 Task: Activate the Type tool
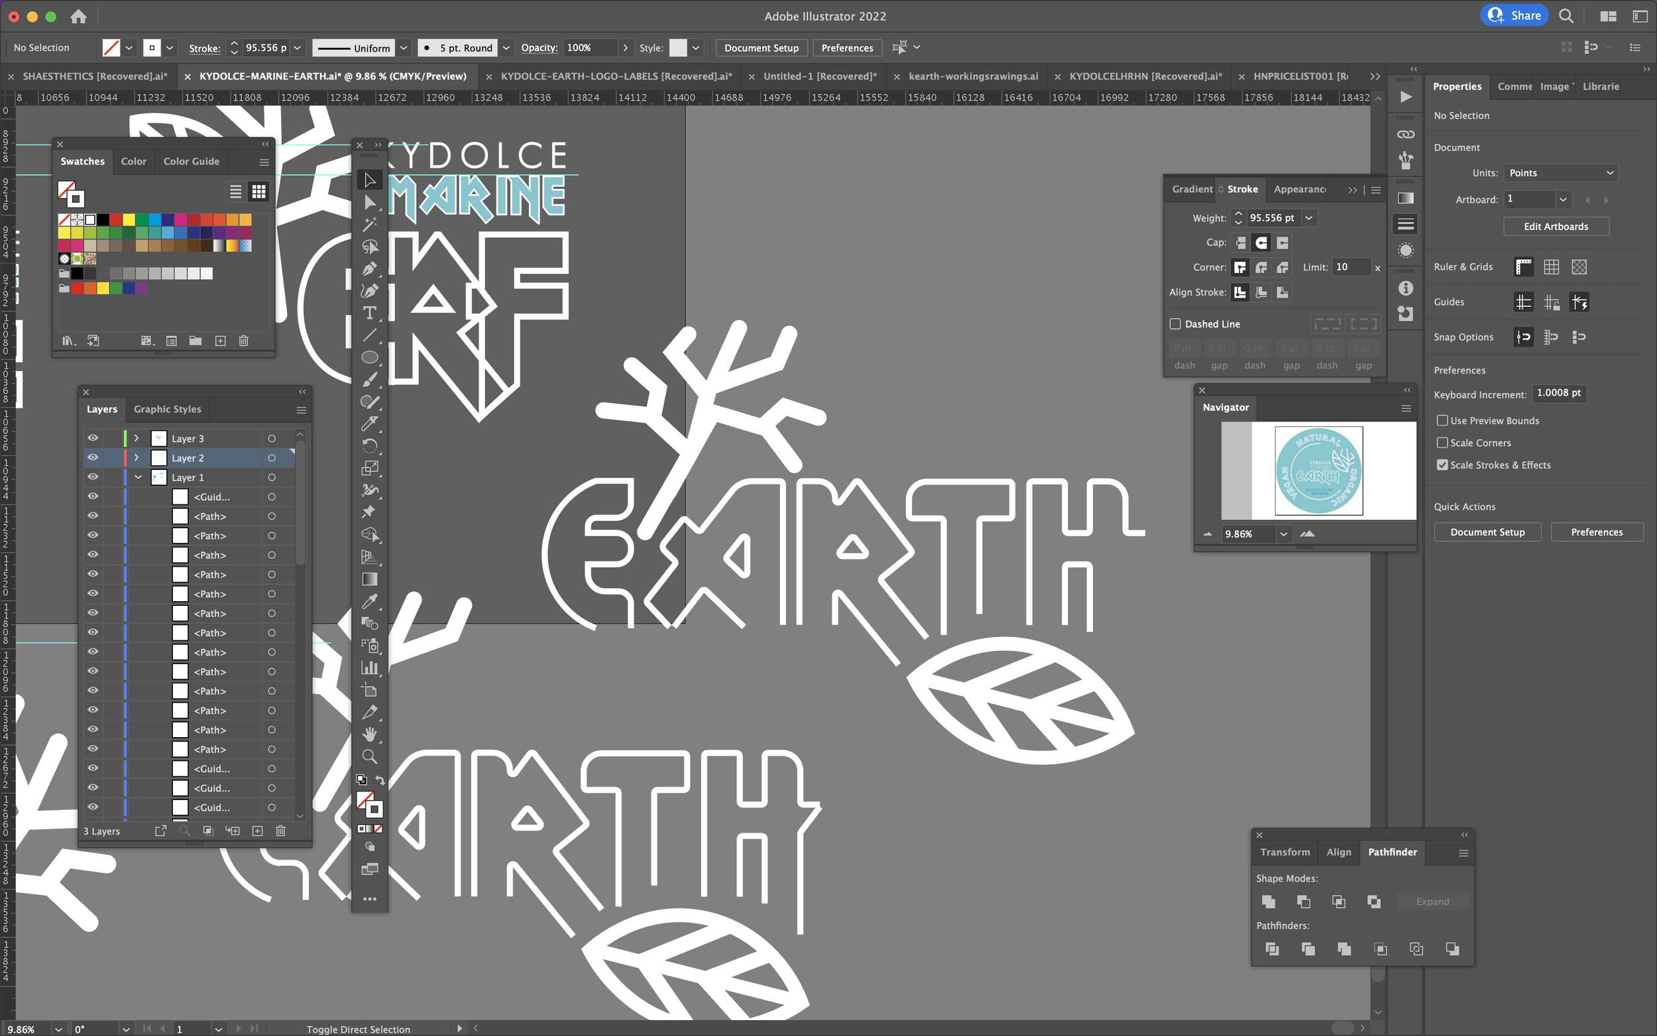coord(369,313)
